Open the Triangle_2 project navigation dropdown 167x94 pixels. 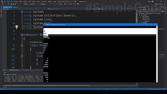tap(25, 9)
